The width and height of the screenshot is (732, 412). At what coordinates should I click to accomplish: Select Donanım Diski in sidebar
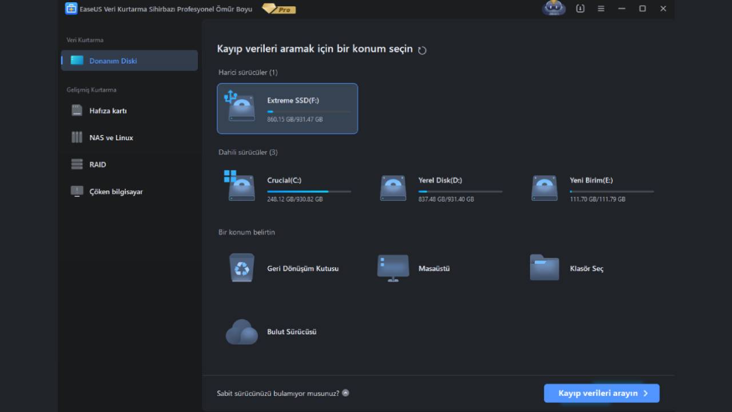point(129,61)
